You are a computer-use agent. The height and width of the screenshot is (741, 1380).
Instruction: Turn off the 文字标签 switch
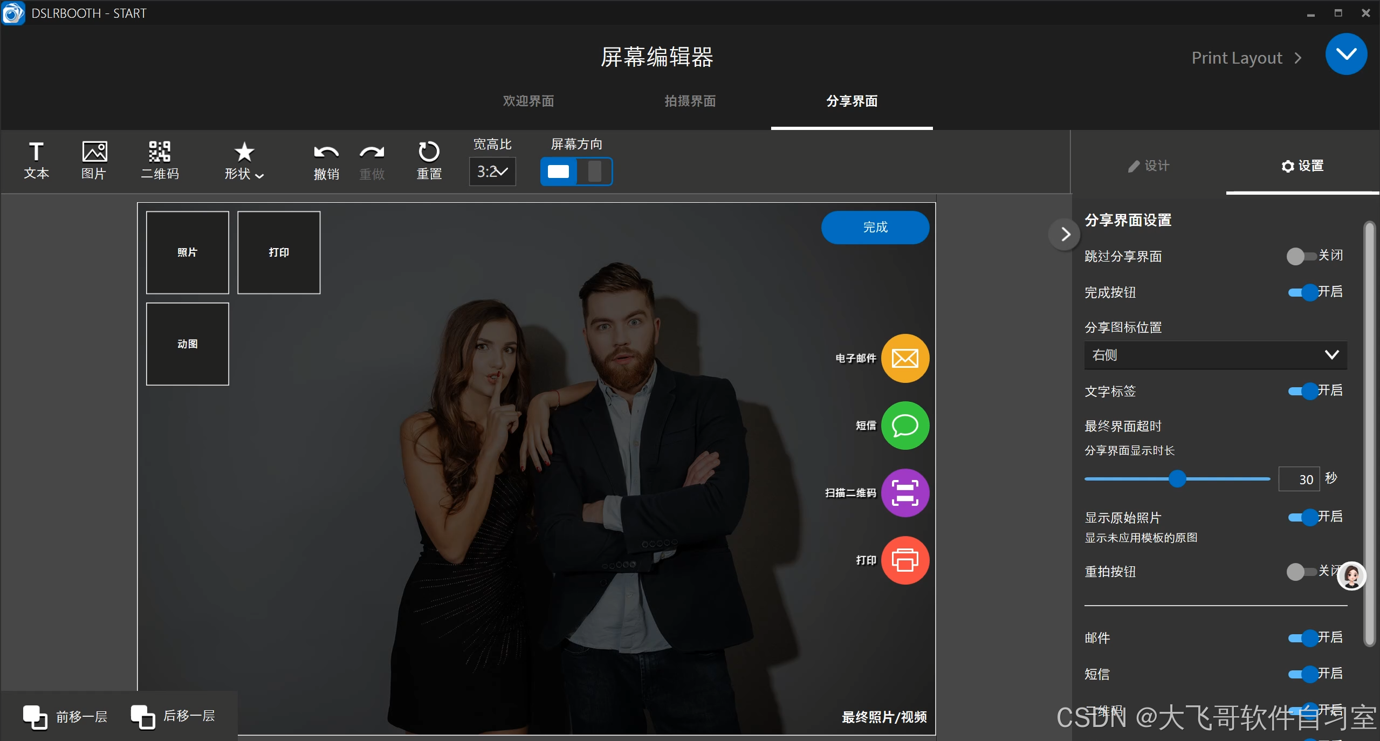coord(1303,391)
